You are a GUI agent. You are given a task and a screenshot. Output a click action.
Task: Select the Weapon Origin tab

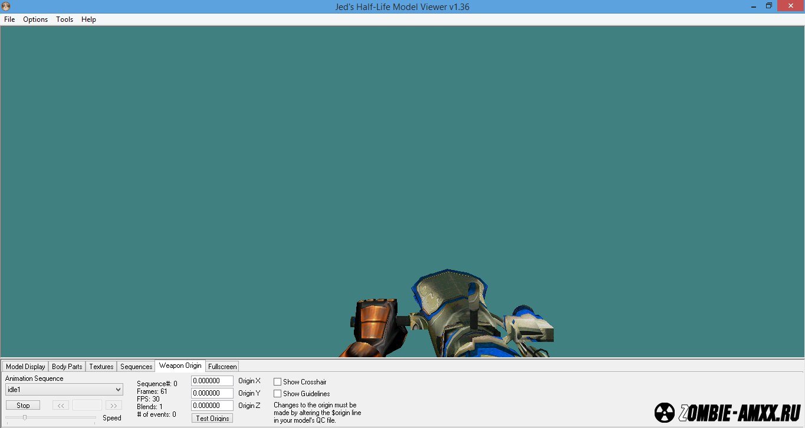coord(180,366)
